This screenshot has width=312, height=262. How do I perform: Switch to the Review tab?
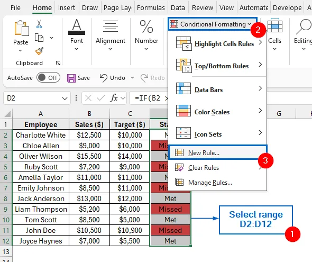[x=203, y=8]
